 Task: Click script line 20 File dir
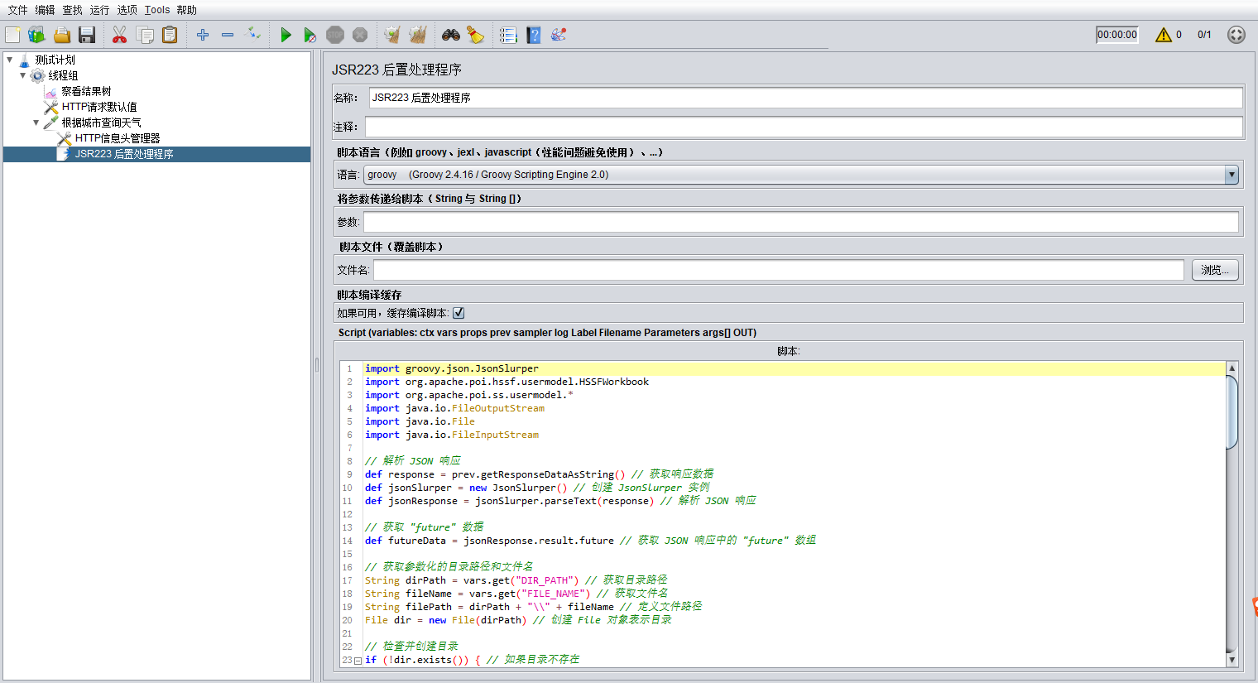518,620
